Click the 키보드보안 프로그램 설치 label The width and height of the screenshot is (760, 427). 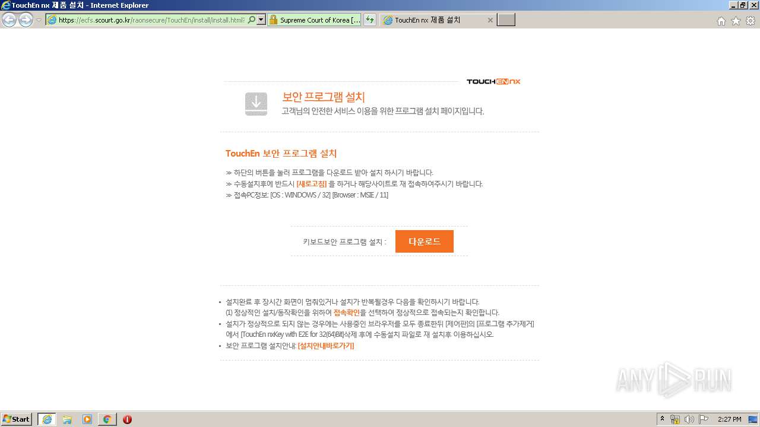pos(344,242)
